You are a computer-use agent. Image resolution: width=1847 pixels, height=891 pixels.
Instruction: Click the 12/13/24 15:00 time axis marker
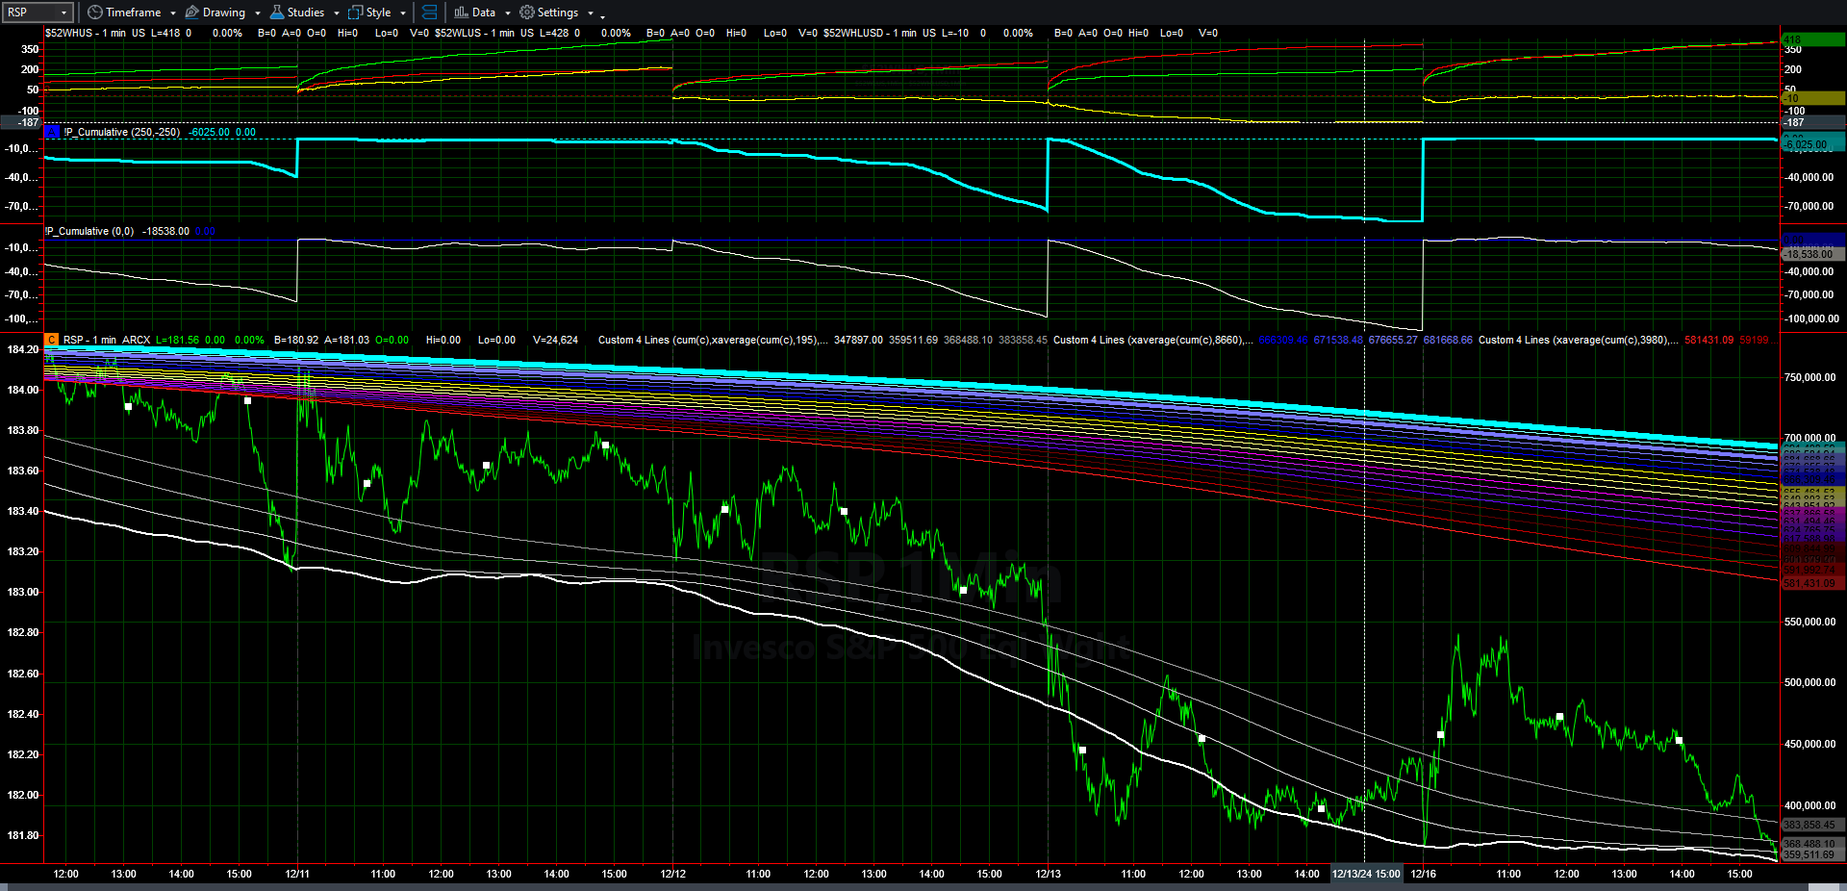[1366, 874]
